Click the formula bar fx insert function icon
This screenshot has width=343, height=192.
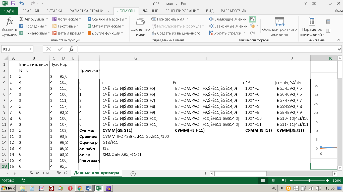(x=71, y=49)
